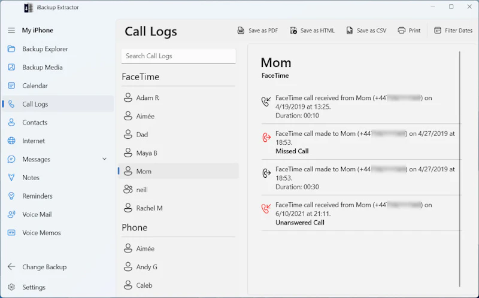479x298 pixels.
Task: Click the Backup Media image icon
Action: (x=11, y=67)
